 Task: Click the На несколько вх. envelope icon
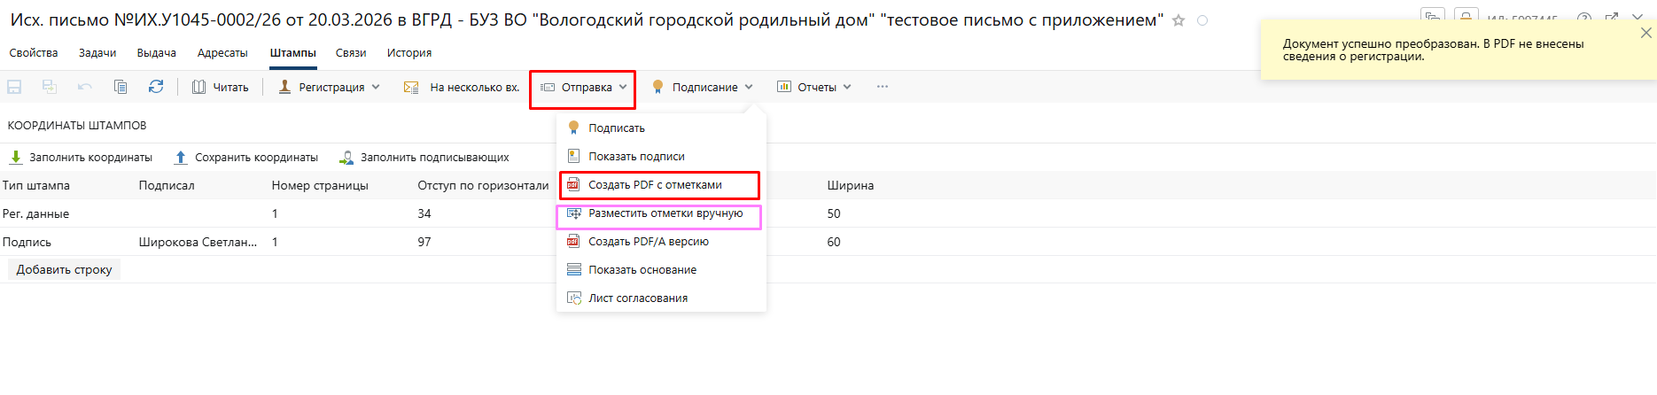[411, 87]
